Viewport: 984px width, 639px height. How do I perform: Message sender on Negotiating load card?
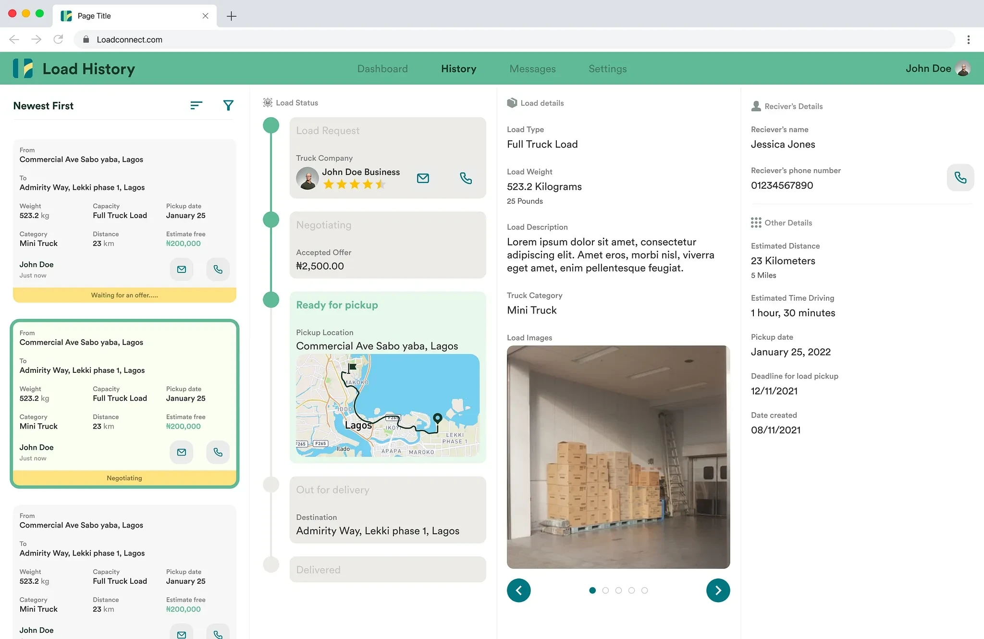tap(182, 452)
